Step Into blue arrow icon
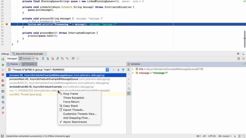The height and width of the screenshot is (138, 246). click(48, 59)
